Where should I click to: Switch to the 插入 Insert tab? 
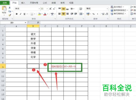23,3
